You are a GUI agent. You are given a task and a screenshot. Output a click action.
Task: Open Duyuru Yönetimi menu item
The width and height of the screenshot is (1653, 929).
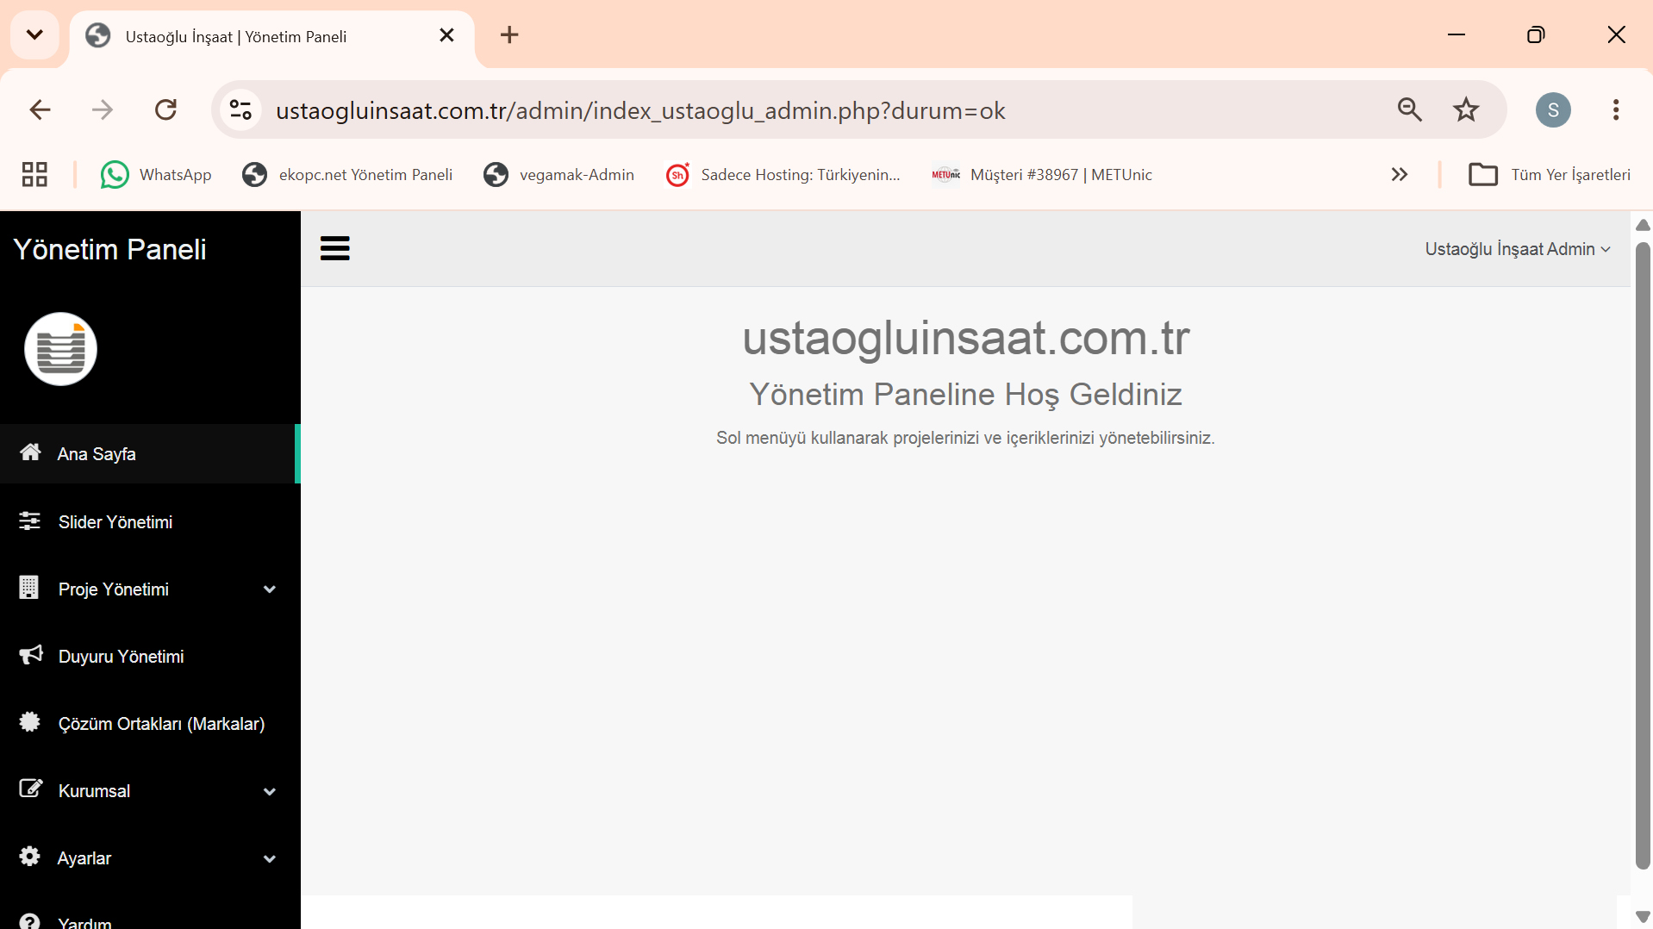click(x=150, y=657)
